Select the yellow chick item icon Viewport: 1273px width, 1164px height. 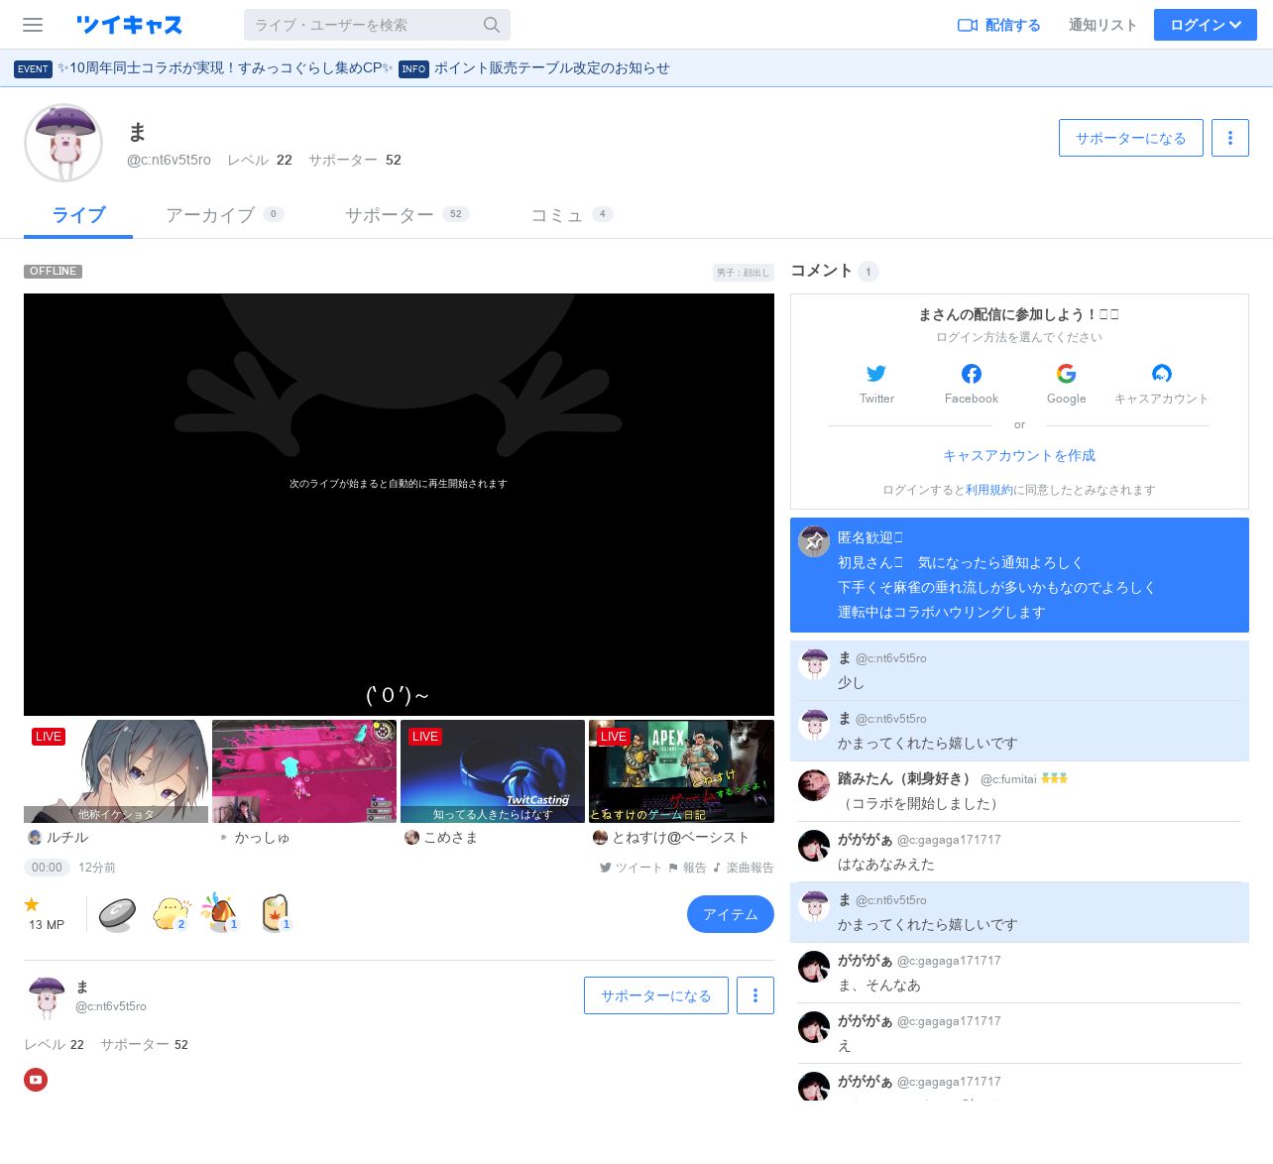point(170,913)
